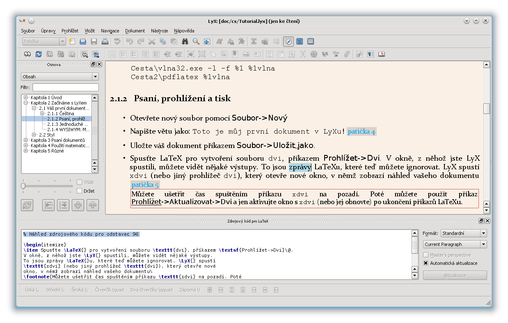The image size is (508, 323).
Task: Print the document via the printer icon
Action: [x=105, y=41]
